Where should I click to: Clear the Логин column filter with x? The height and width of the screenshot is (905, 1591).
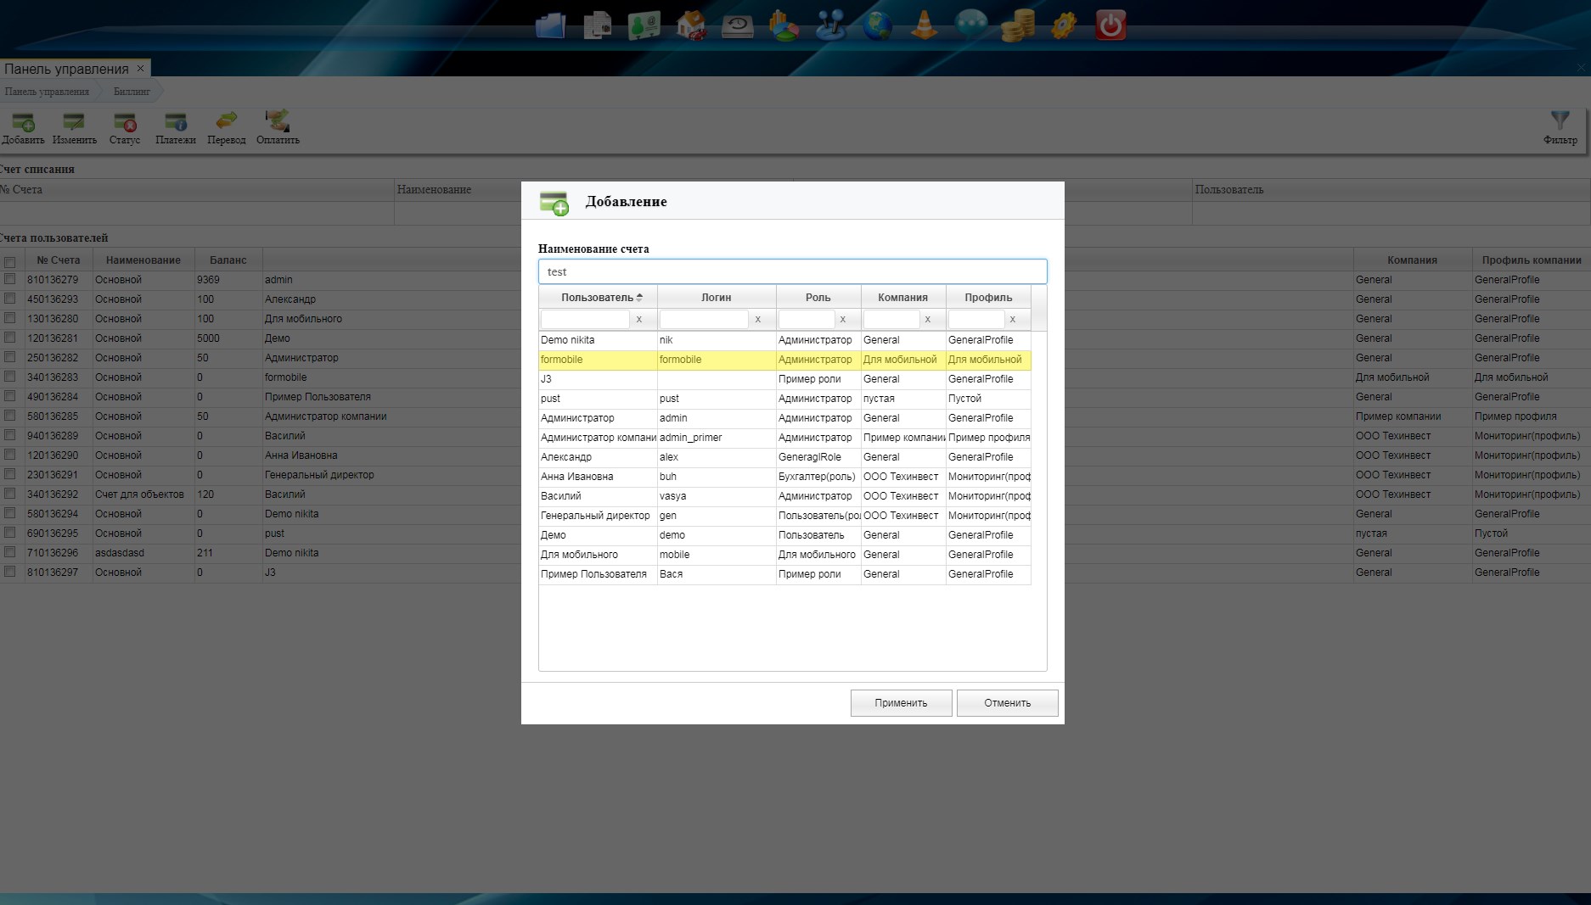pos(757,320)
